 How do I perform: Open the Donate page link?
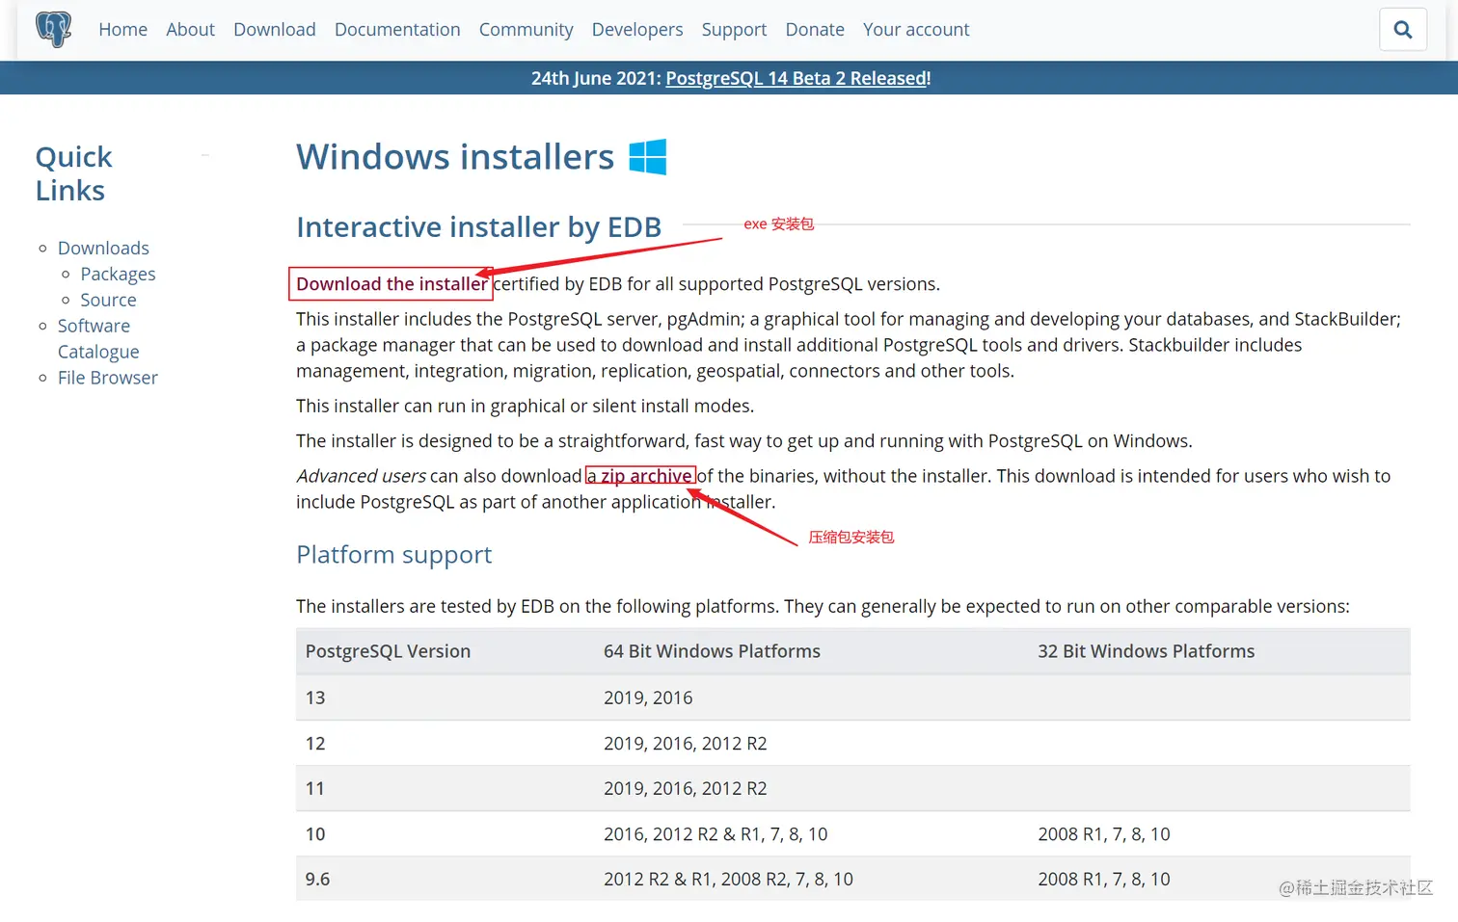815,30
